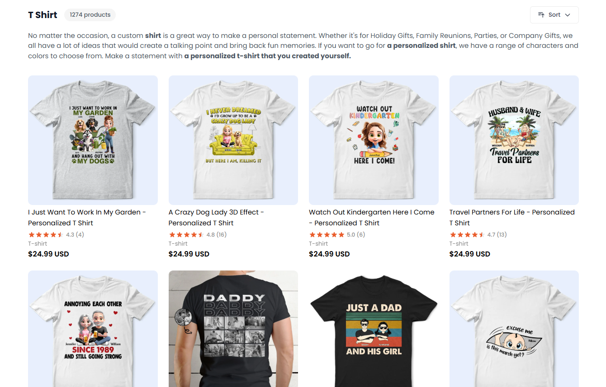Open the Watch Out Kindergarten shirt image
The image size is (606, 387).
(374, 140)
